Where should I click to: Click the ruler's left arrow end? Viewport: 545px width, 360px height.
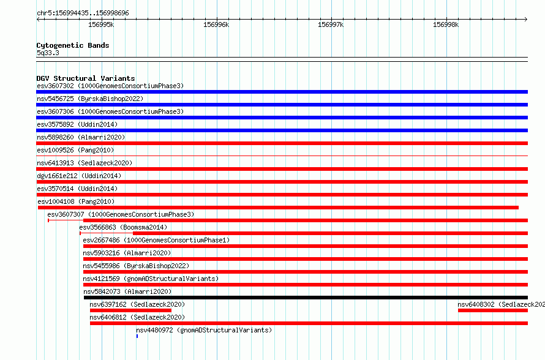[x=38, y=19]
